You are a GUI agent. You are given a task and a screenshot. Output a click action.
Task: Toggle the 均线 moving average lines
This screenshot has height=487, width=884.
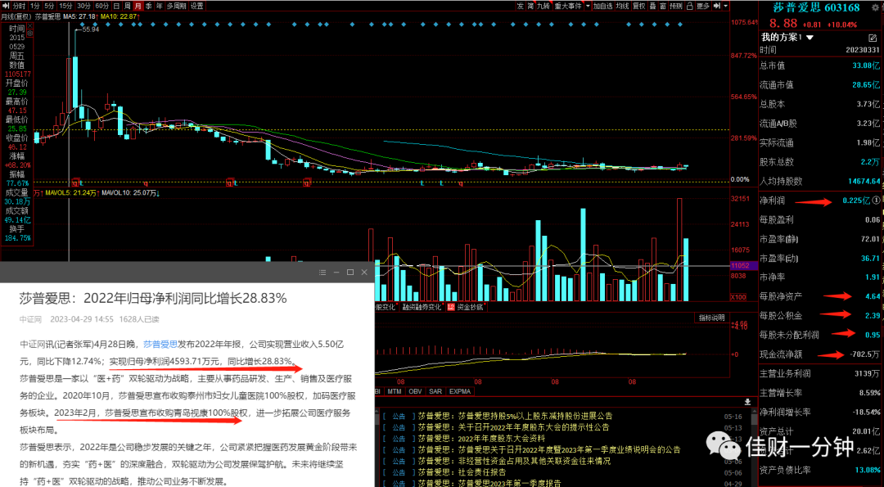pos(622,6)
